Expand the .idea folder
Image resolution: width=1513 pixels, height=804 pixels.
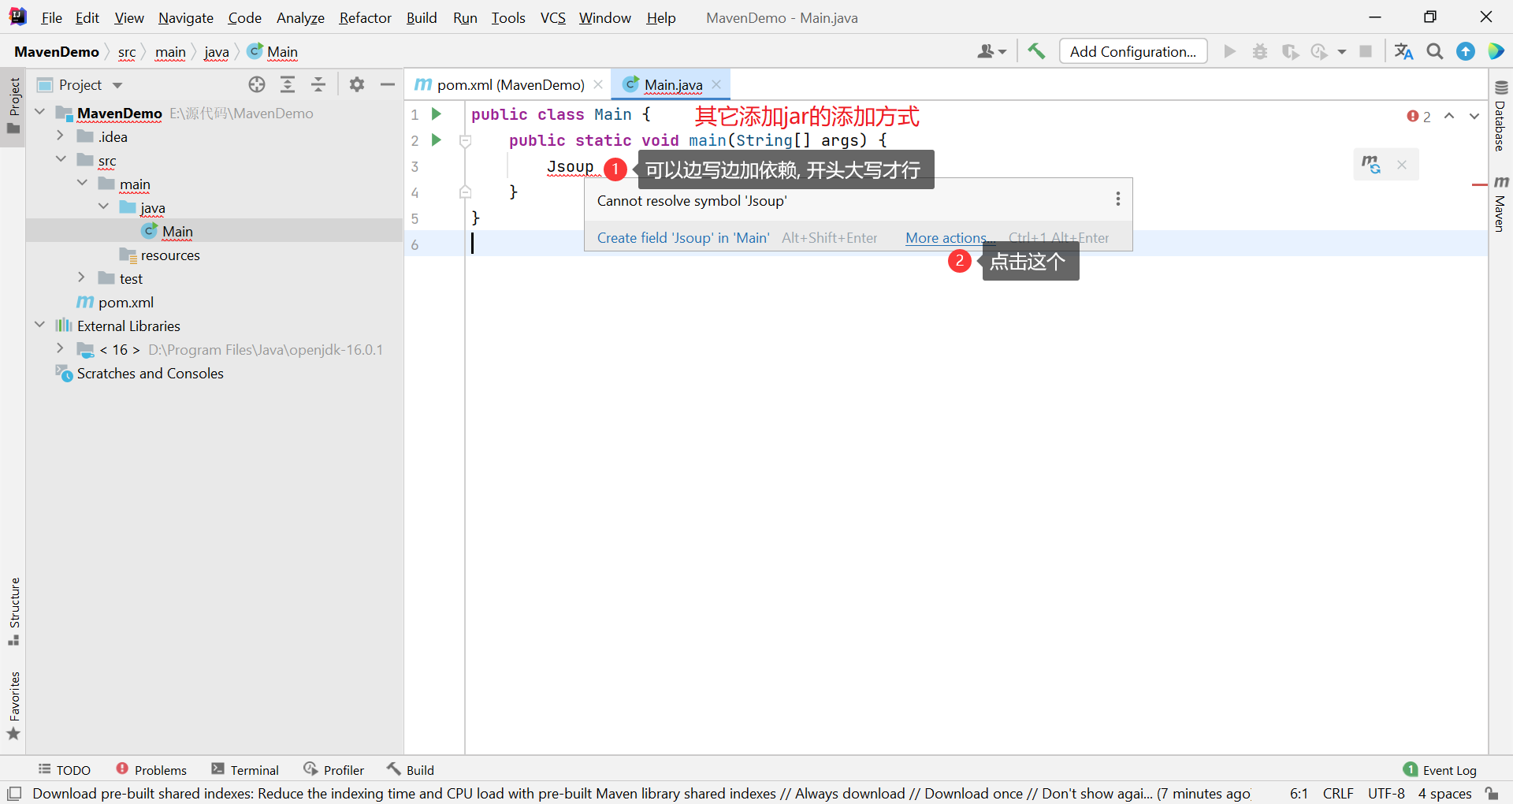pos(60,136)
